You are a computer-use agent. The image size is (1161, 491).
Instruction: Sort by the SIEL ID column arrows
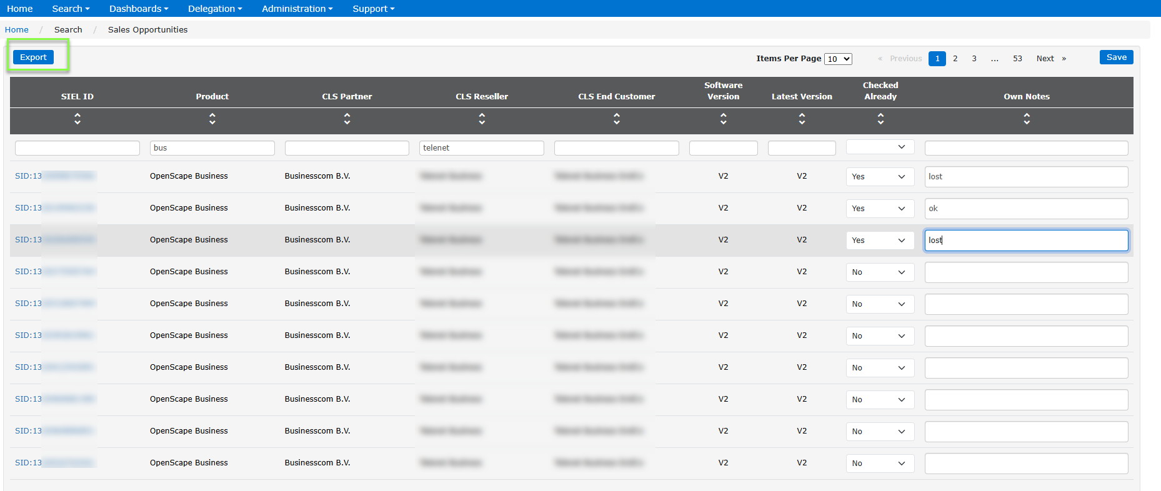(x=77, y=119)
